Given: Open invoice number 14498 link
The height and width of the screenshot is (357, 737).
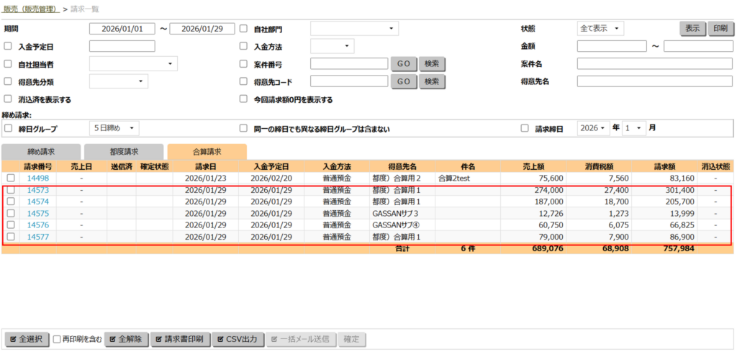Looking at the screenshot, I should coord(37,178).
